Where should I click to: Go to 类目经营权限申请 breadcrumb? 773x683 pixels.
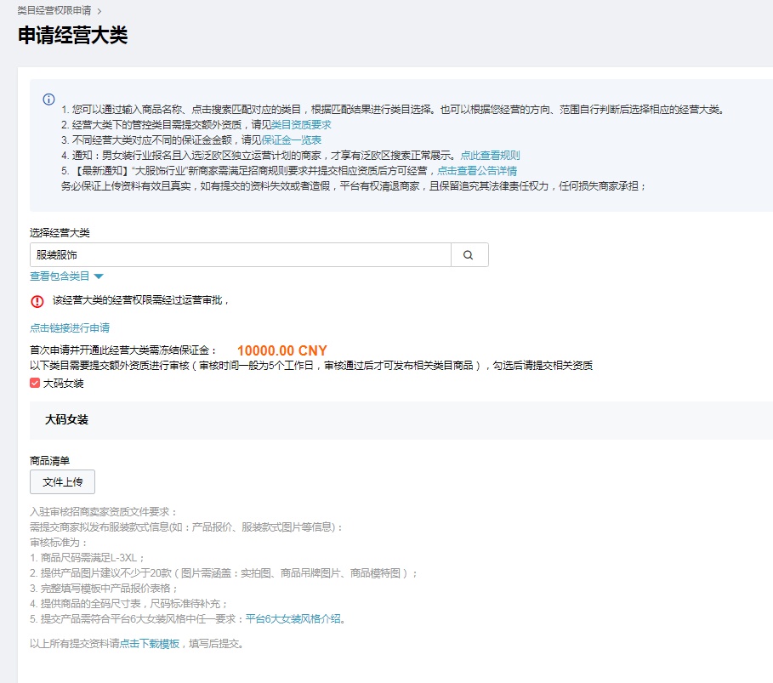pos(54,11)
